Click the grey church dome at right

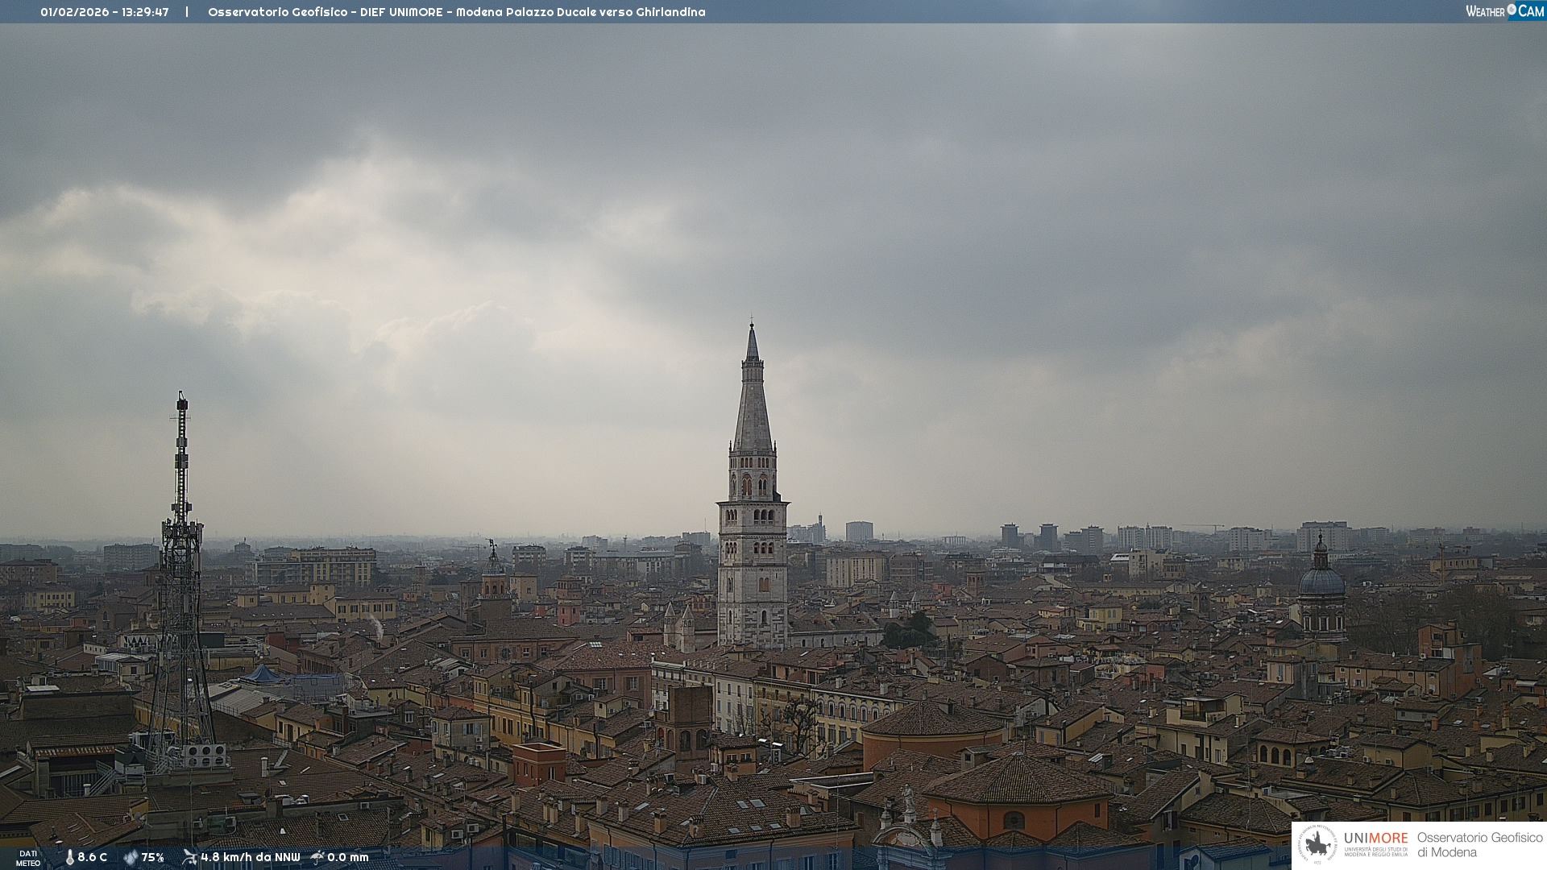[1321, 580]
